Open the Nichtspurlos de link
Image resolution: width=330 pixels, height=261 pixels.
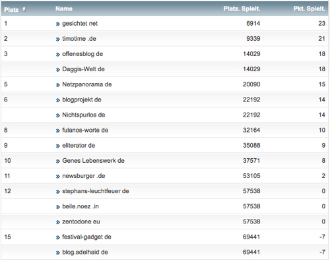click(x=84, y=115)
